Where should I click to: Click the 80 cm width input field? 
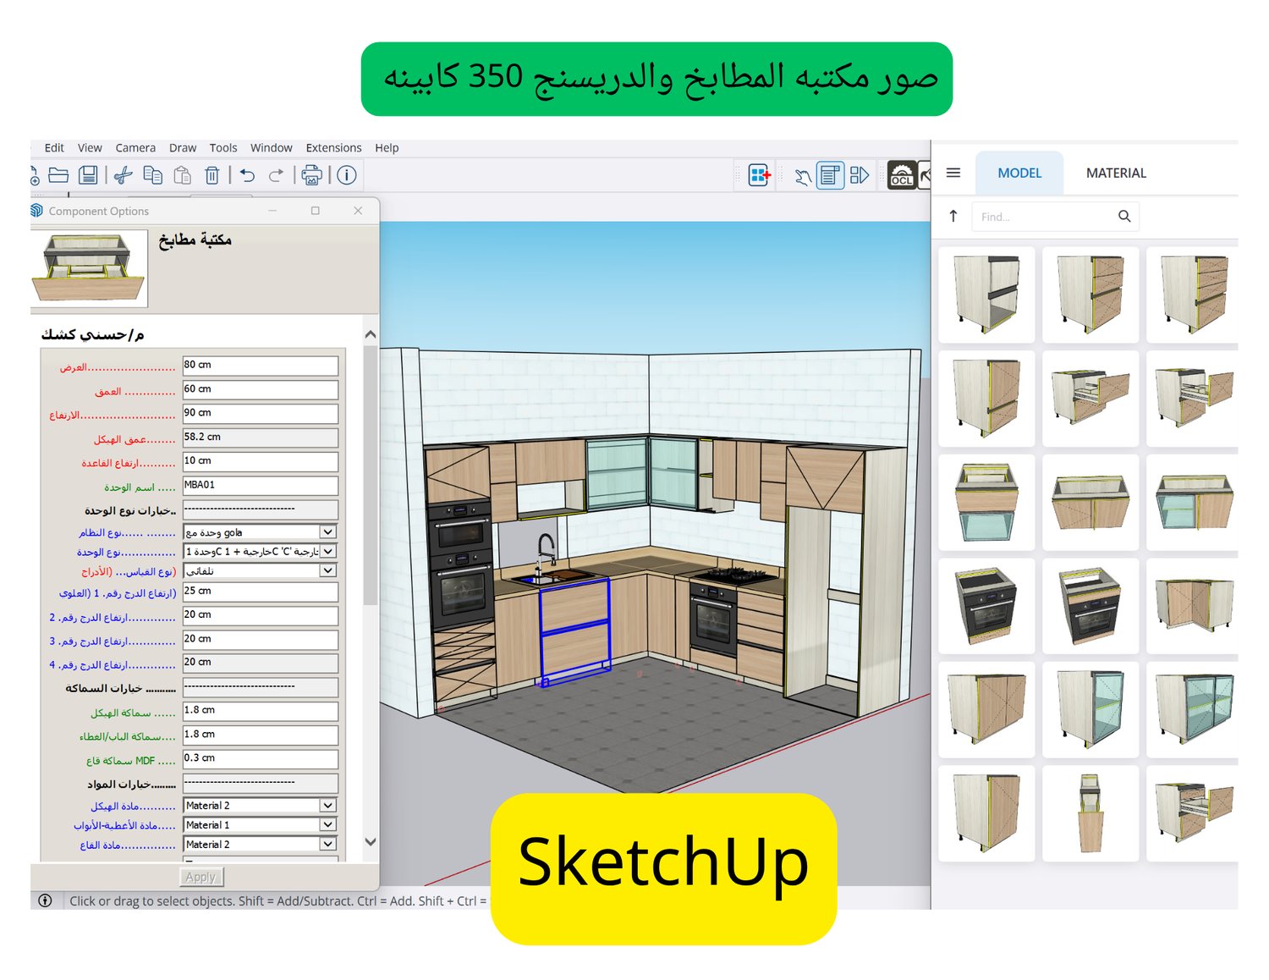(x=261, y=366)
